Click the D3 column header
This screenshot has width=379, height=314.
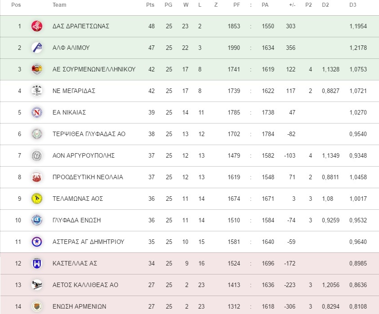352,5
